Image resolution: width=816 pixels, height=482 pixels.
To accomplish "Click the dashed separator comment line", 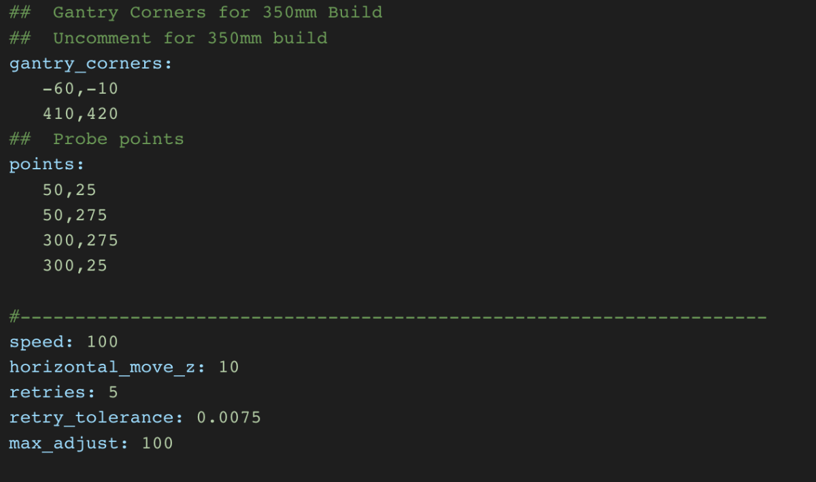I will tap(388, 317).
